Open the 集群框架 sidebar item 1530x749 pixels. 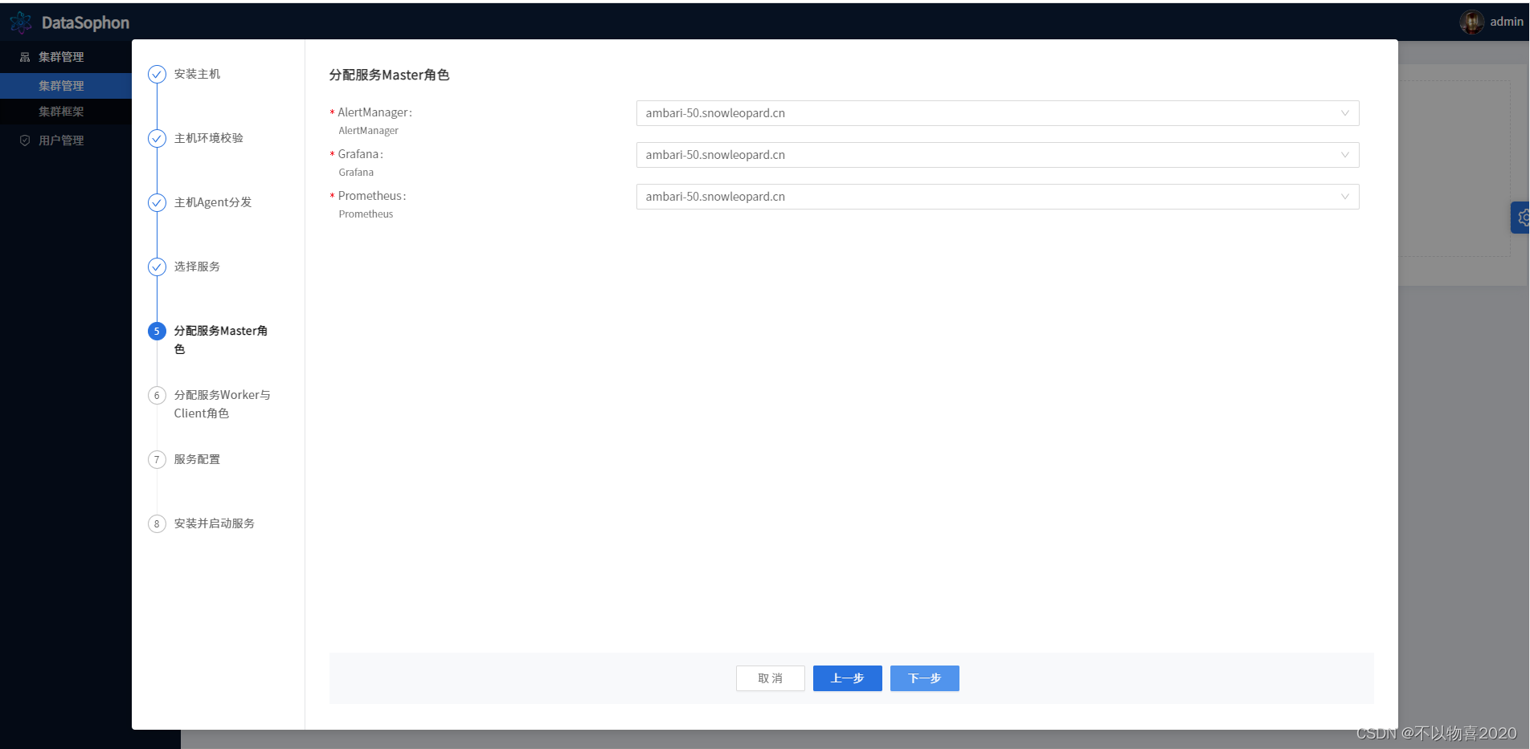66,112
